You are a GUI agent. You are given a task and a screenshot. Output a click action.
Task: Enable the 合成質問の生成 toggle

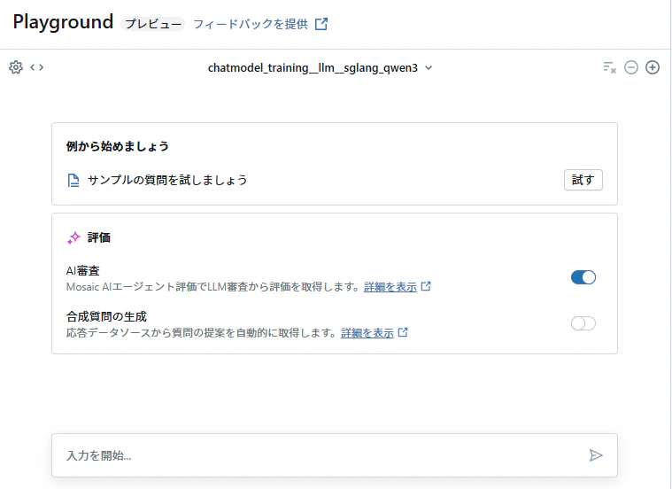583,323
